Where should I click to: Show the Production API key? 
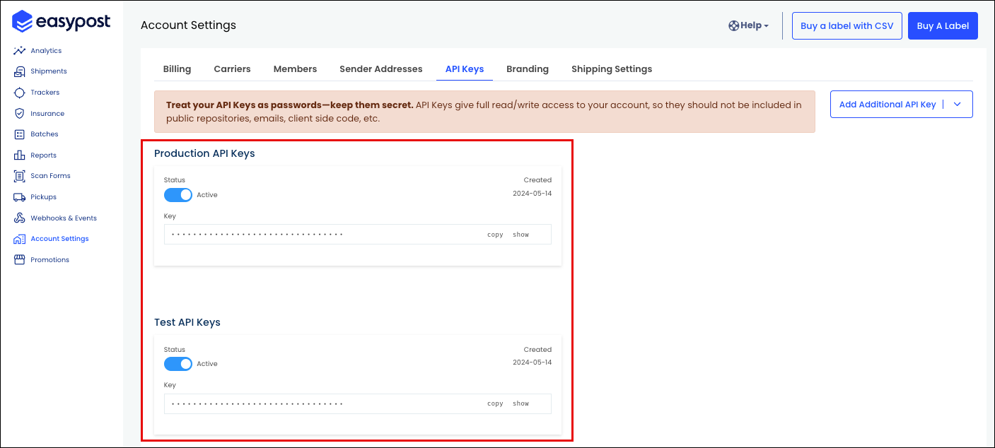(521, 235)
